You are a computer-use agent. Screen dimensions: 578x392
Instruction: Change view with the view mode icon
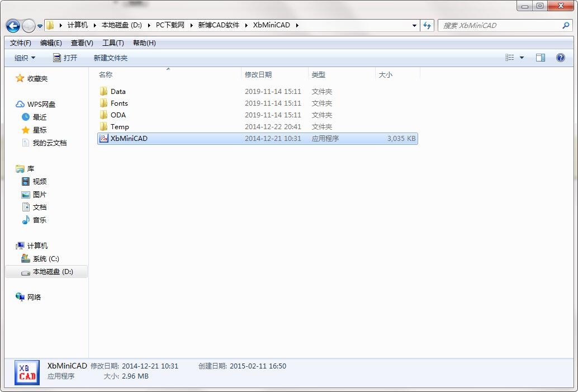click(x=509, y=58)
